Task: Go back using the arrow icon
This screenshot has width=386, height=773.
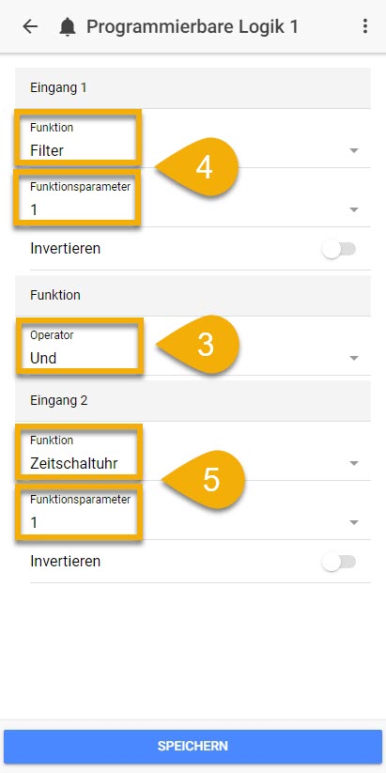Action: (31, 26)
